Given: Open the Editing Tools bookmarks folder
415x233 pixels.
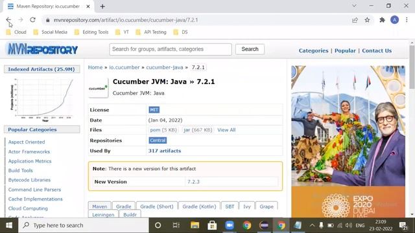Looking at the screenshot, I should [x=91, y=32].
